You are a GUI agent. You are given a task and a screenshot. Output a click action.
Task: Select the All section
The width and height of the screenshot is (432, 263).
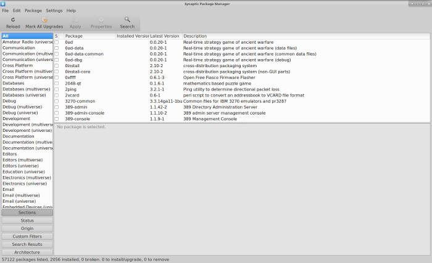27,36
